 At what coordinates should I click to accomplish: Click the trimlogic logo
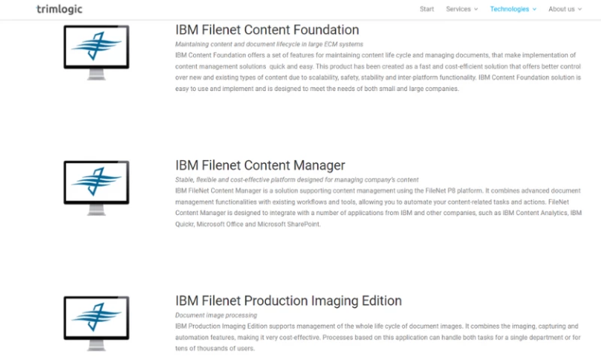click(59, 9)
